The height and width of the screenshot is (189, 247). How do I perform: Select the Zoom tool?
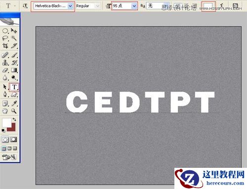coord(14,111)
